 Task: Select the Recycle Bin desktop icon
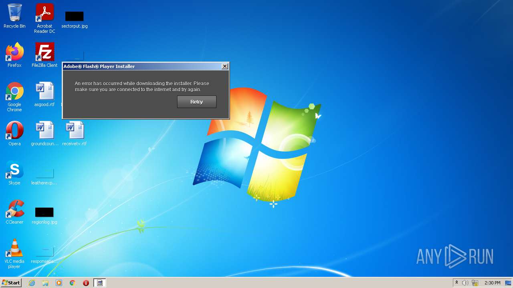point(14,16)
